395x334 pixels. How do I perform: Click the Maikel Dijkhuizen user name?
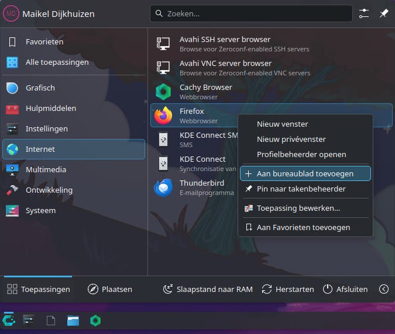pyautogui.click(x=59, y=14)
